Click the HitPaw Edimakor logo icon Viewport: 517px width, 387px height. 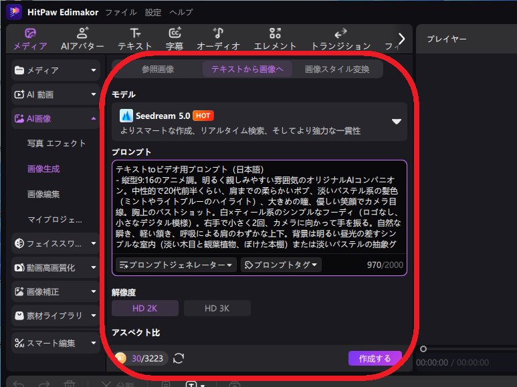point(14,12)
